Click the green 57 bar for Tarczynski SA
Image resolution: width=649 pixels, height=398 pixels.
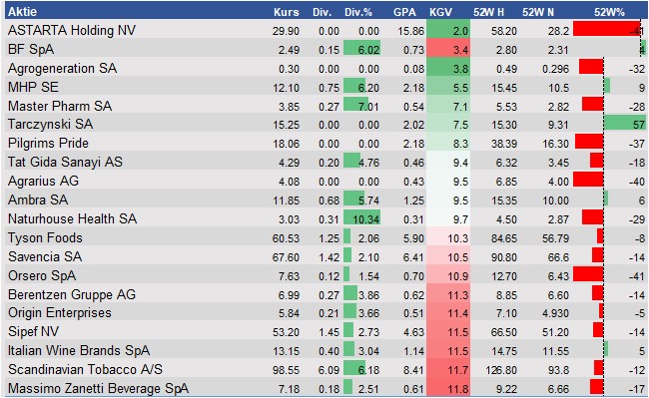point(625,124)
